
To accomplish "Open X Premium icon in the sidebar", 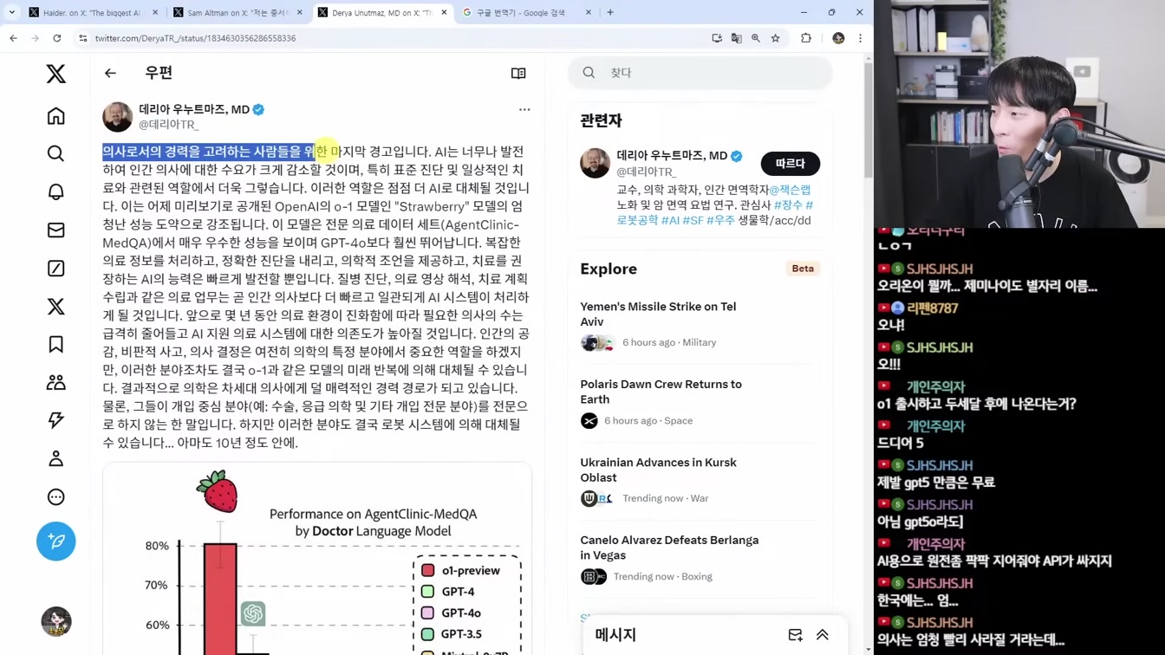I will 56,306.
